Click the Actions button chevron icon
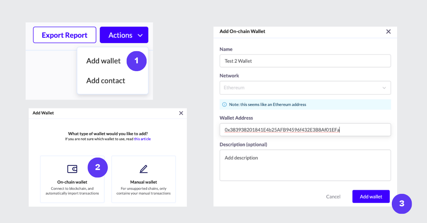The height and width of the screenshot is (223, 427). [x=140, y=35]
